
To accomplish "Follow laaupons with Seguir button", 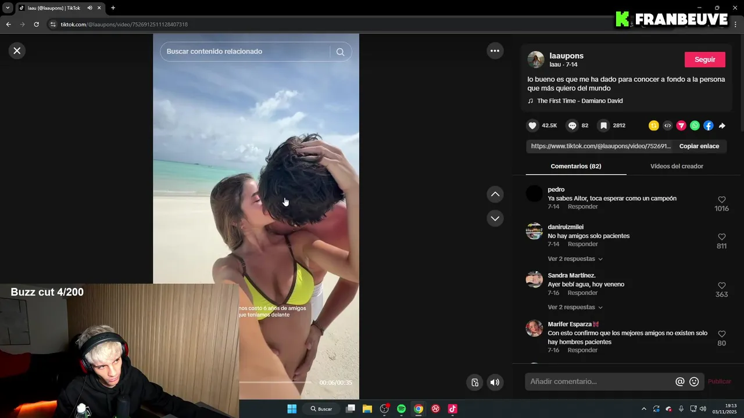I will (x=704, y=60).
